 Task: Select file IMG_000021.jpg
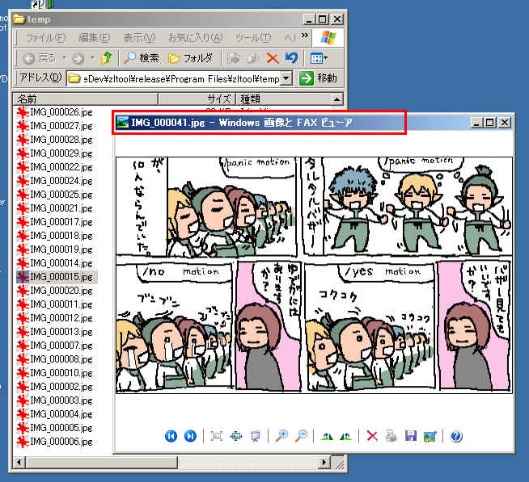pos(55,208)
